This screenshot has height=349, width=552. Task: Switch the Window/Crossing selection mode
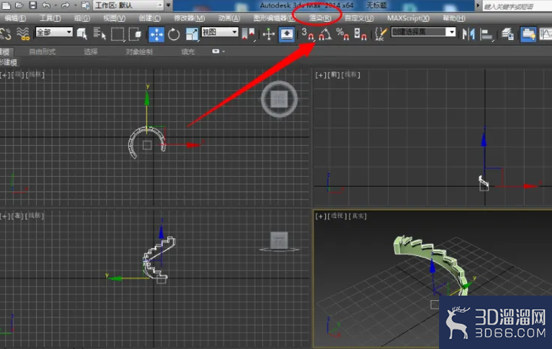(136, 34)
